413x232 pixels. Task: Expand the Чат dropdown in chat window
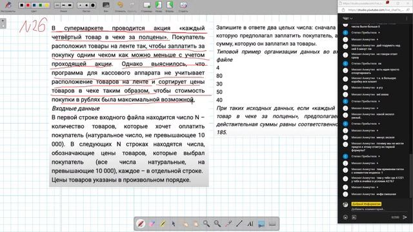348,18
